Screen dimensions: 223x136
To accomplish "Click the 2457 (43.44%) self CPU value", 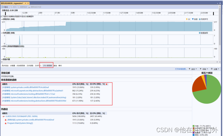I will [96, 116].
